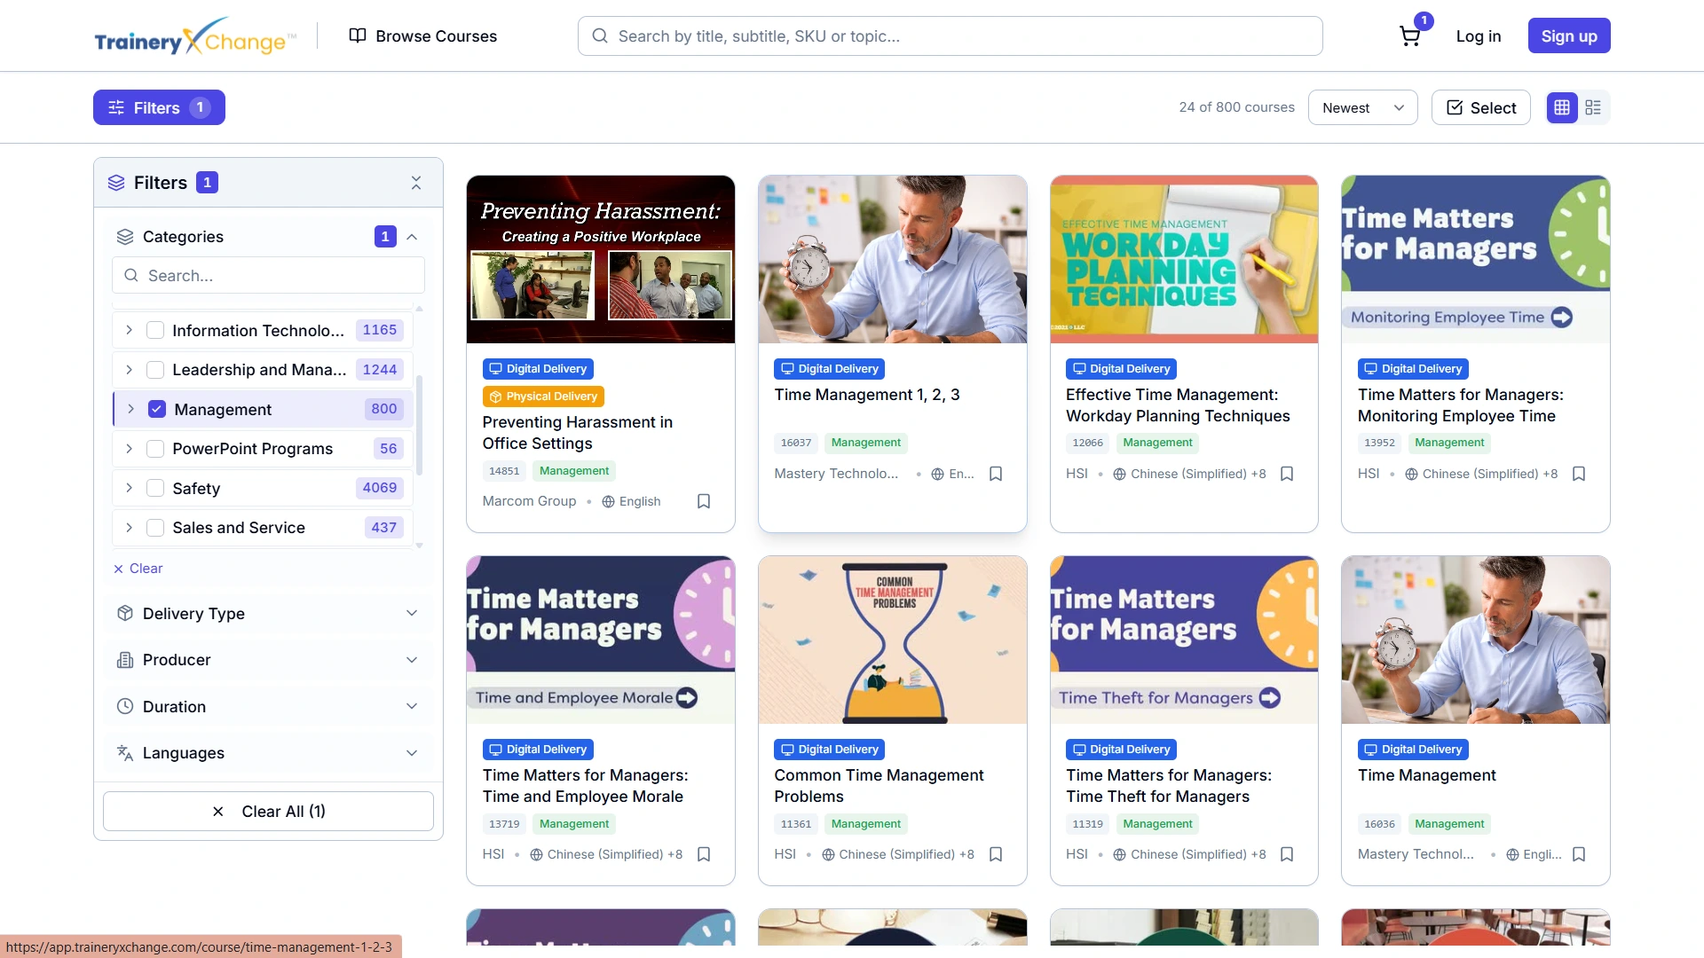This screenshot has width=1704, height=958.
Task: Click the search magnifier icon in header
Action: coord(600,36)
